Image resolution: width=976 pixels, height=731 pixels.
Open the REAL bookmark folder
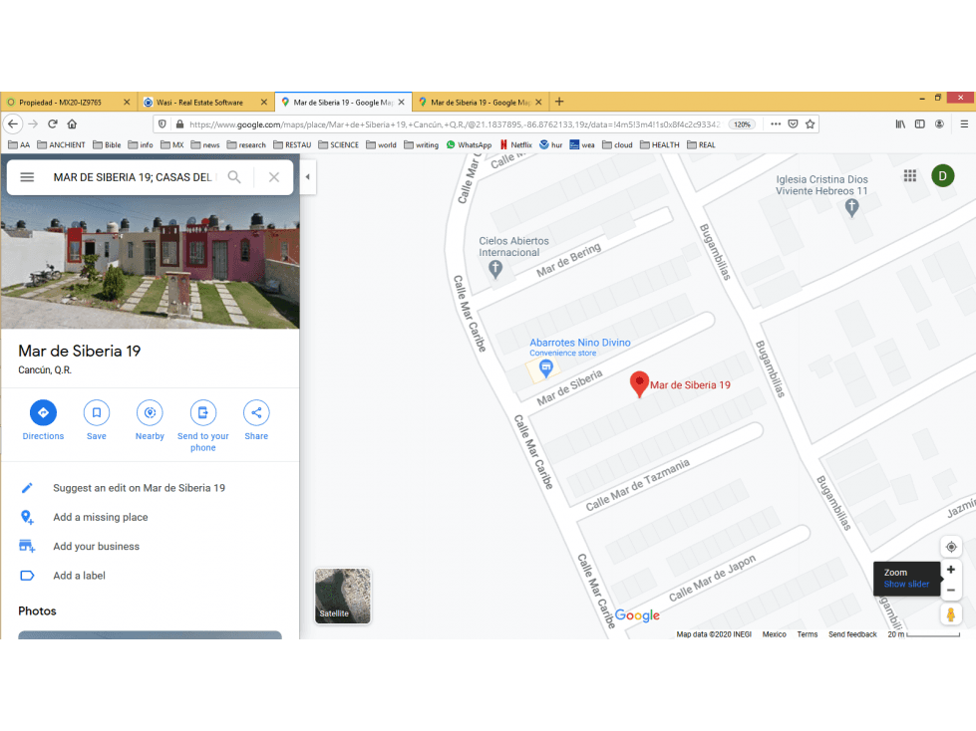coord(701,144)
